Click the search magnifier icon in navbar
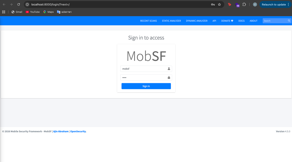The image size is (292, 162). (x=289, y=21)
